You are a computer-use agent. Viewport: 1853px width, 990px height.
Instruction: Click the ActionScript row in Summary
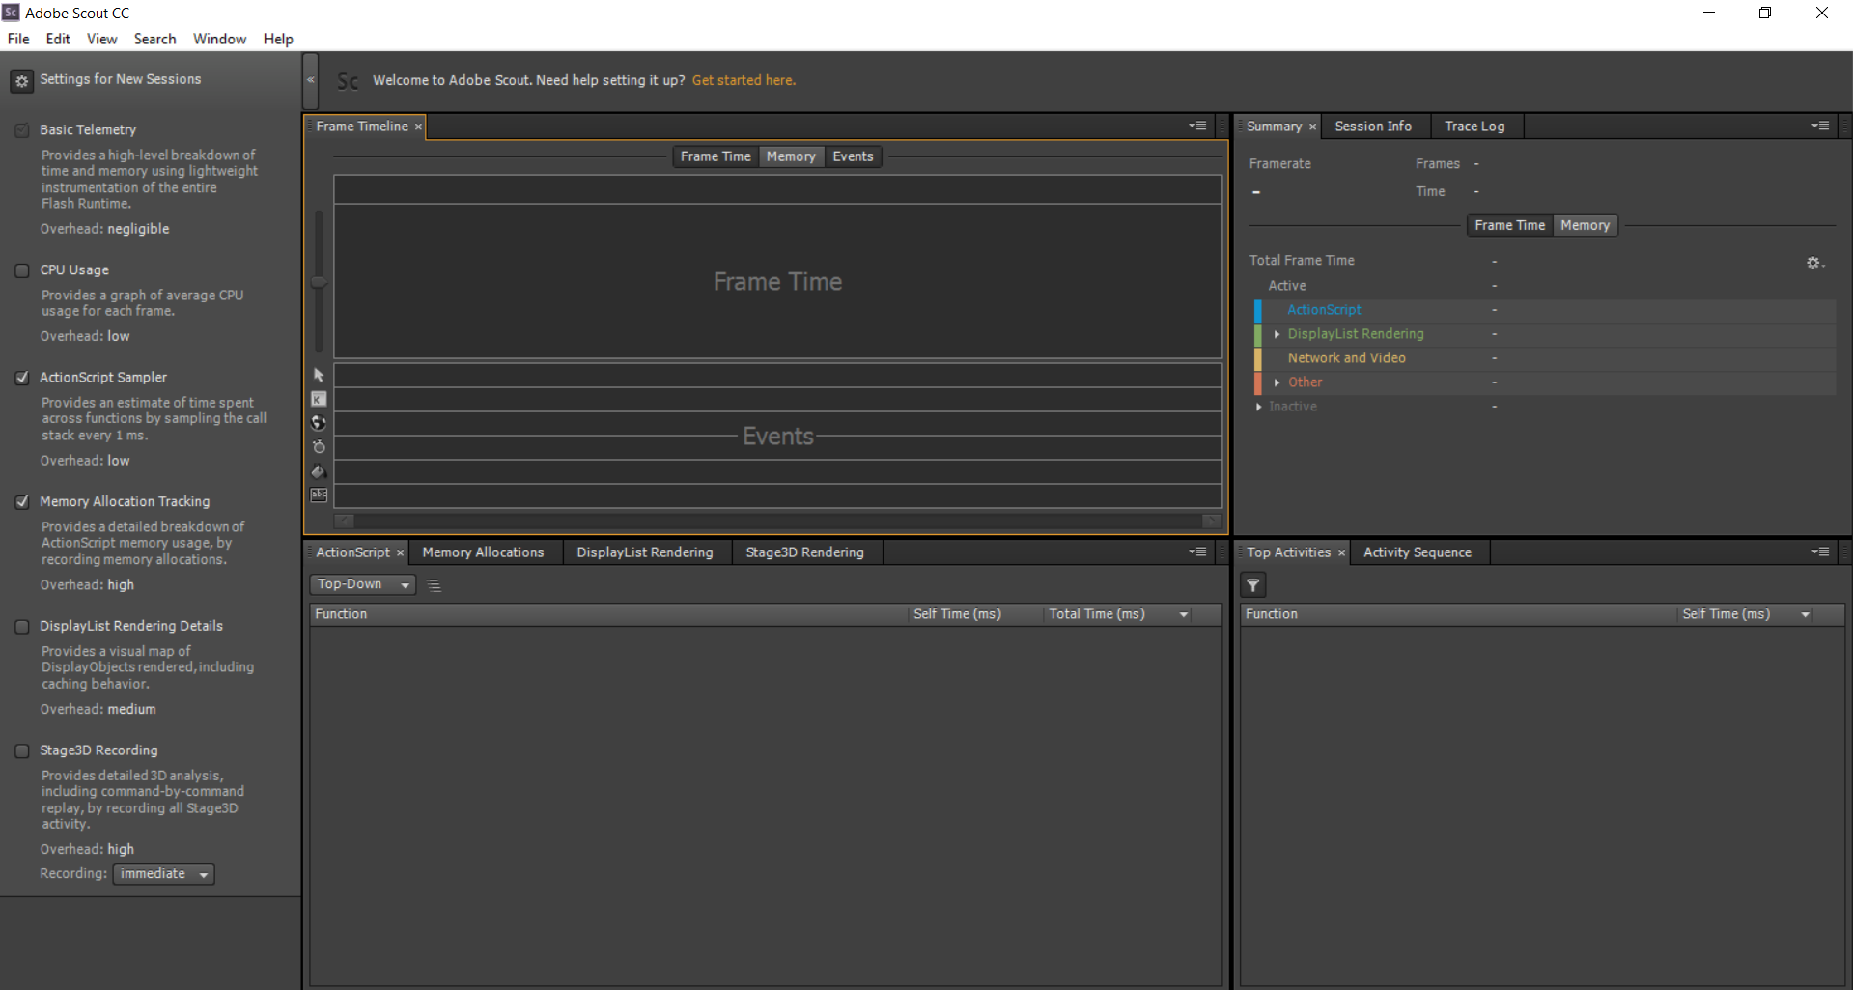point(1545,310)
